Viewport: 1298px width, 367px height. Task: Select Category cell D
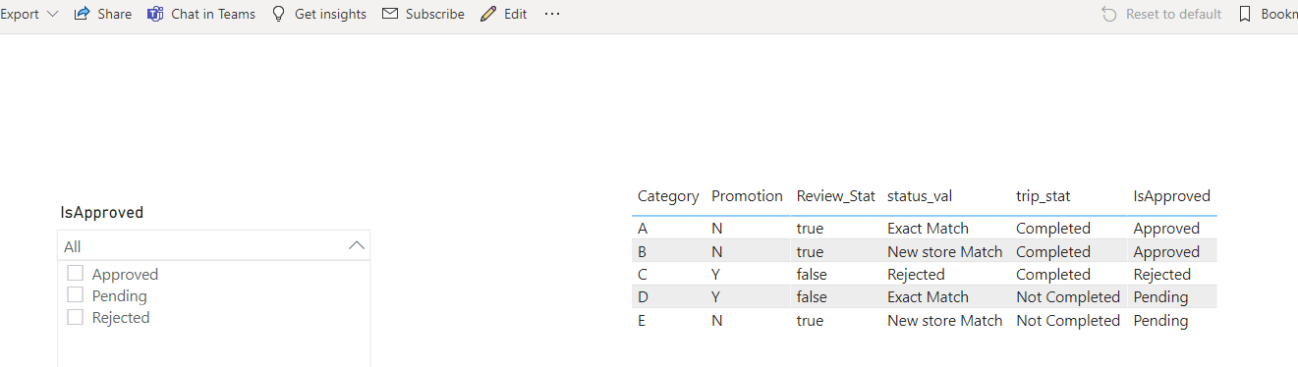[643, 296]
